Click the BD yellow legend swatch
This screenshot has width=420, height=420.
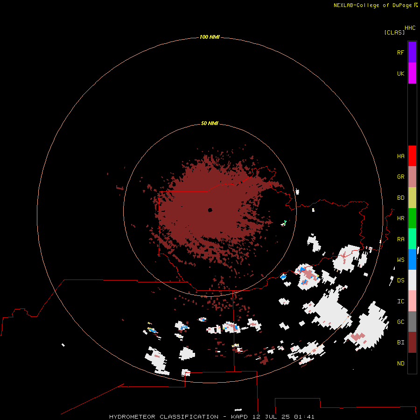tap(412, 198)
